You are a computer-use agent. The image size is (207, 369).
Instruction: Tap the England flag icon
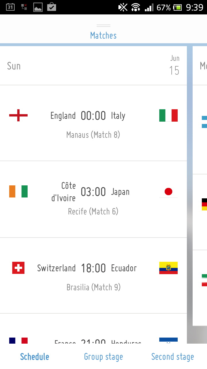pos(18,115)
